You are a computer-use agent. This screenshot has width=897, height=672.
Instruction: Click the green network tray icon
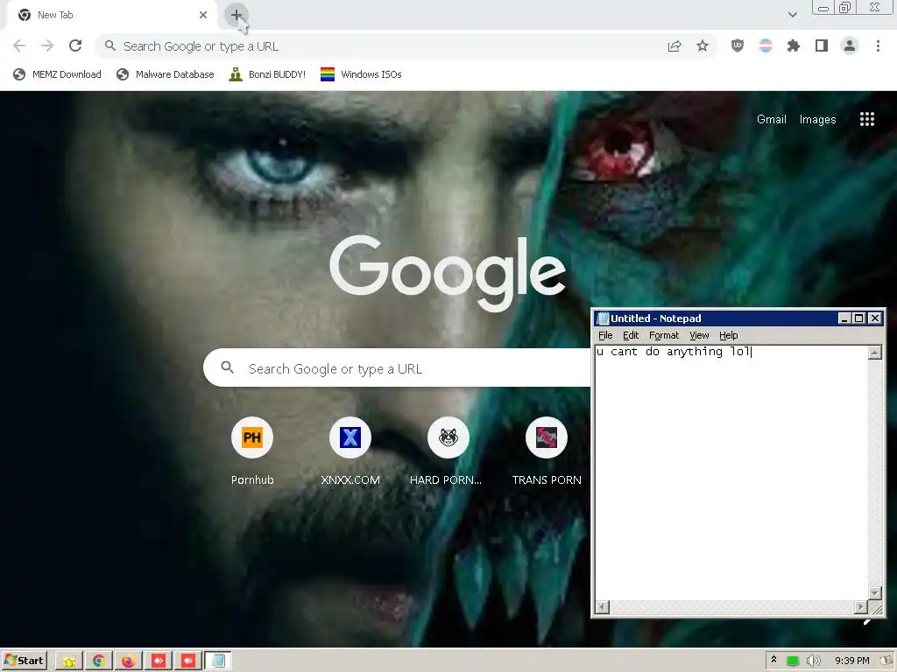coord(792,661)
